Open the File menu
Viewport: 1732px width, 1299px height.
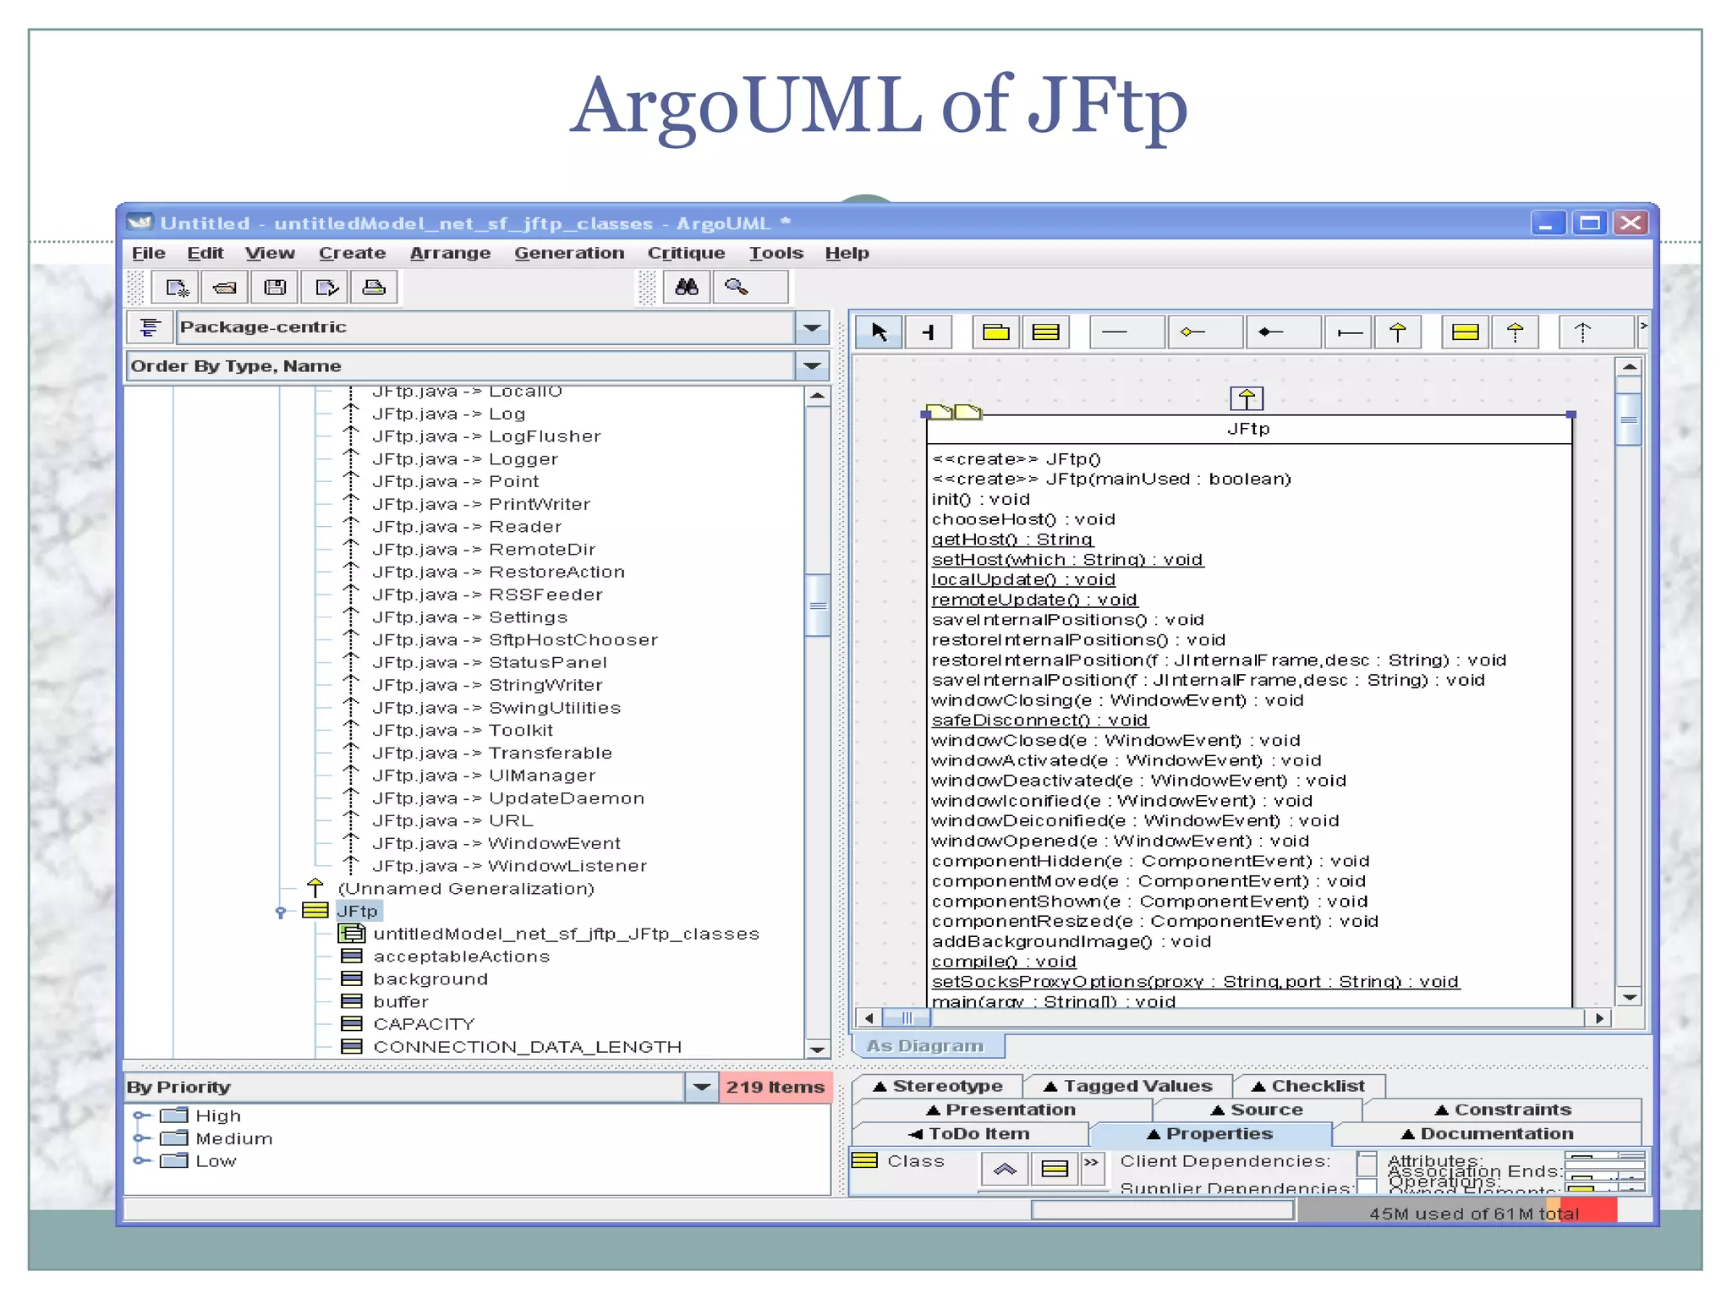pos(149,253)
